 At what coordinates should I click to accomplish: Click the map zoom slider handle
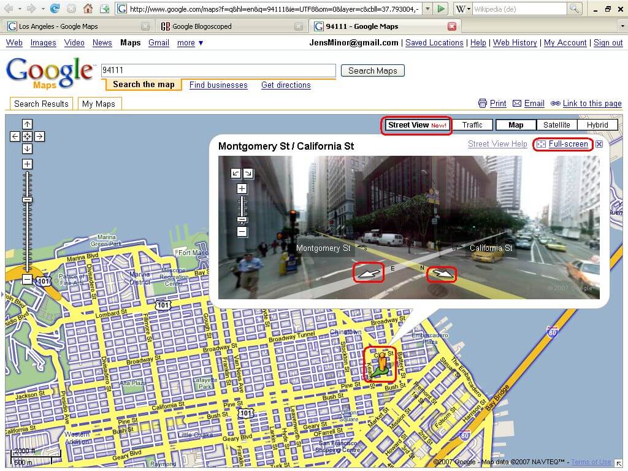[27, 199]
